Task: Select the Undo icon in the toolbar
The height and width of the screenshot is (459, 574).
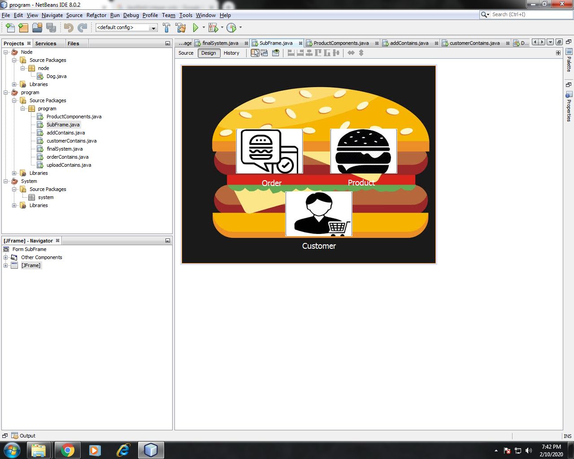Action: tap(68, 27)
